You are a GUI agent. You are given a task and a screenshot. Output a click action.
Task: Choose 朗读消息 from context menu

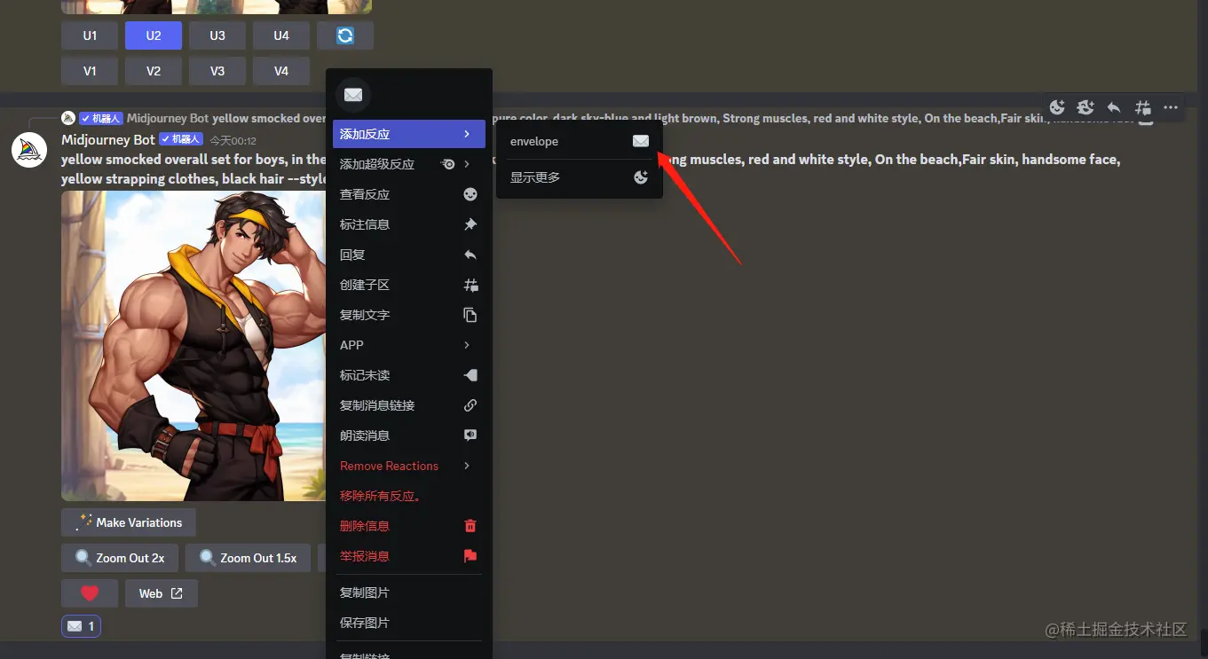pos(409,435)
